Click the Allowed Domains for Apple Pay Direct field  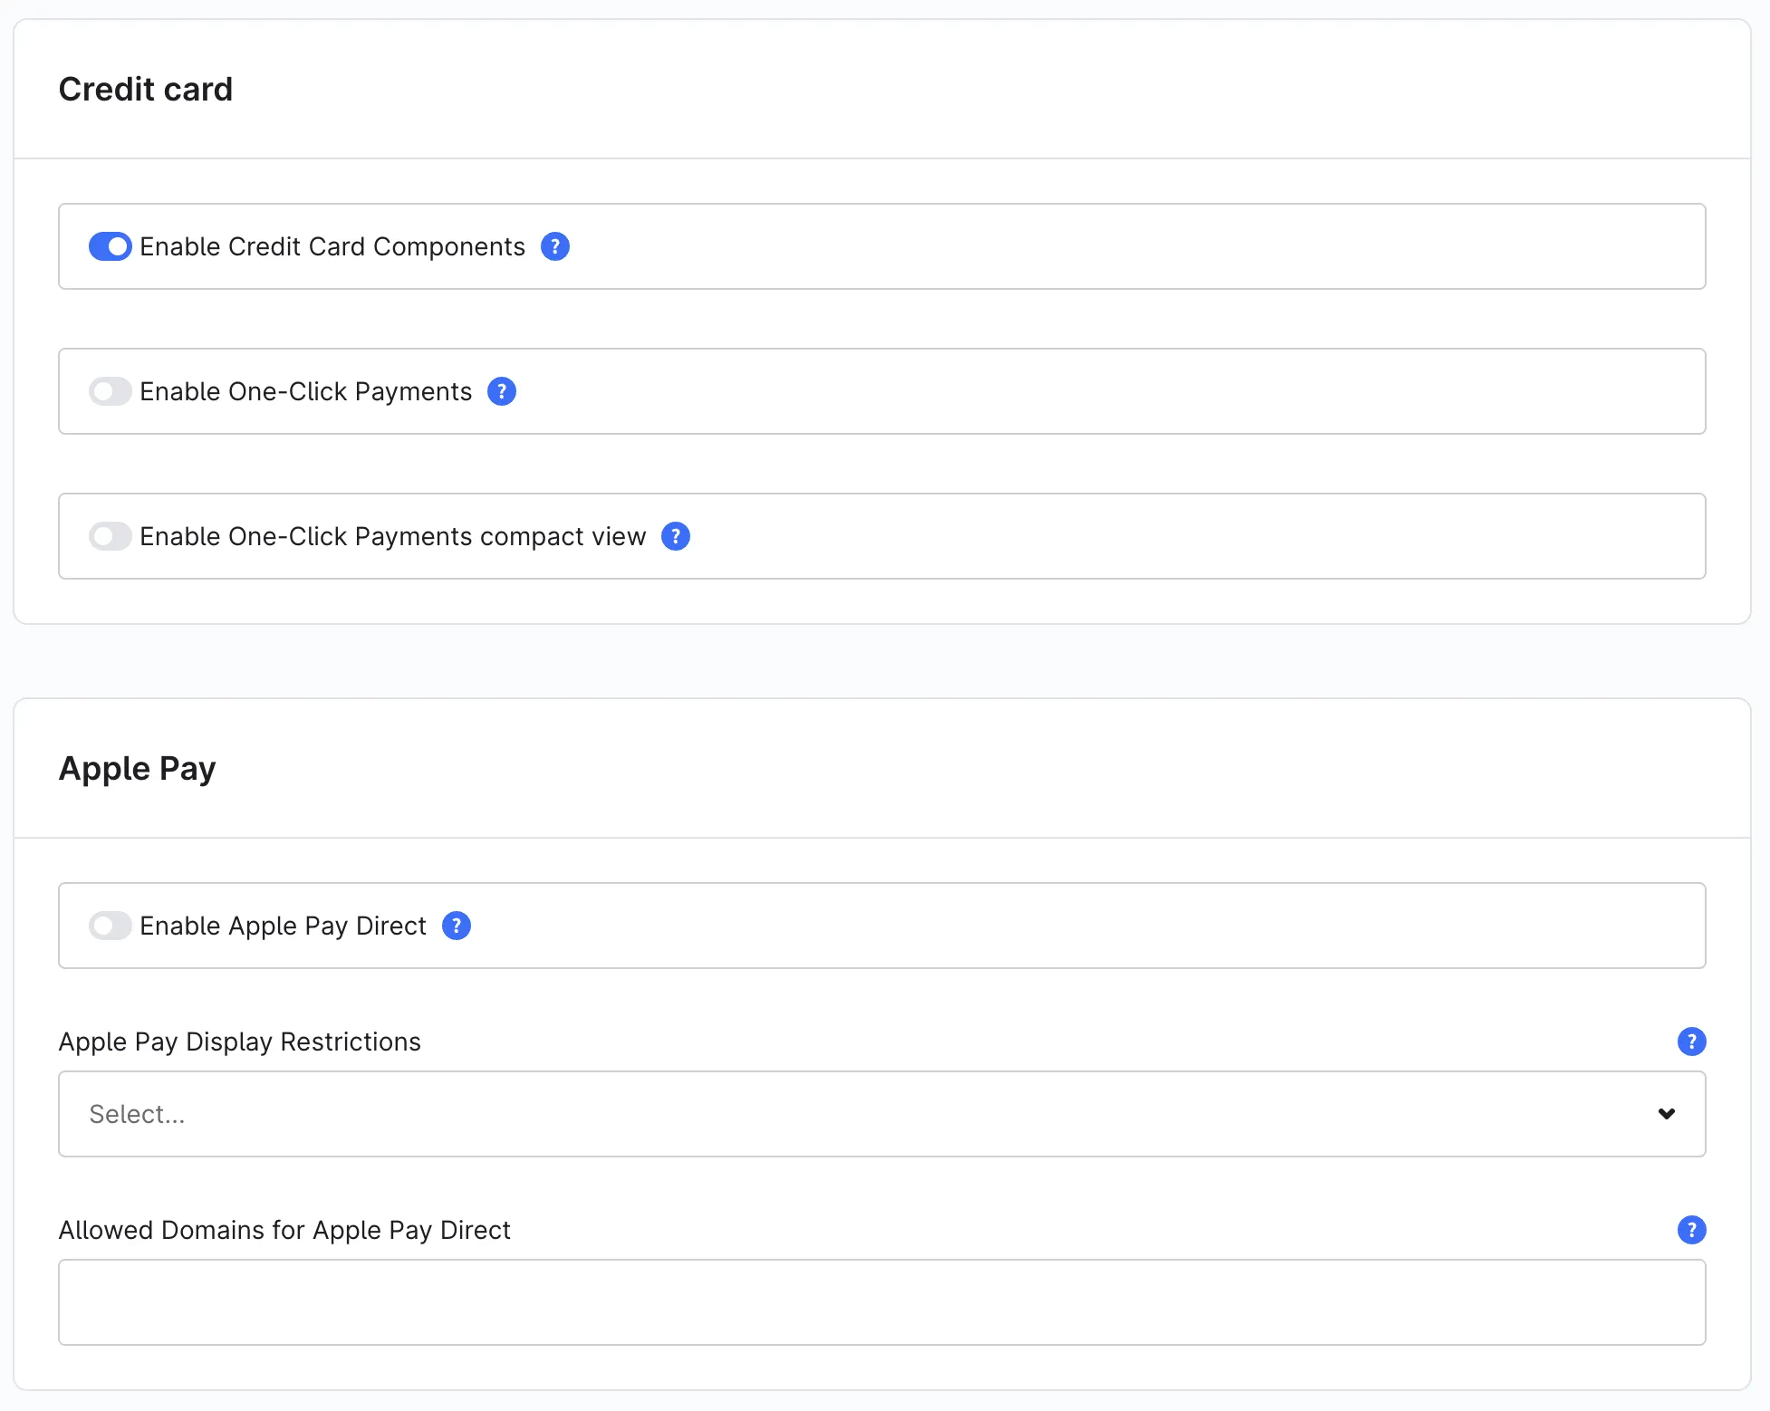click(882, 1302)
